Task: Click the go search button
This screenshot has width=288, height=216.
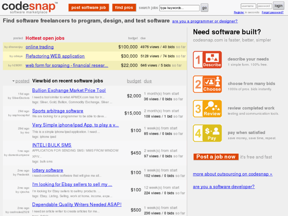Action: (x=204, y=8)
